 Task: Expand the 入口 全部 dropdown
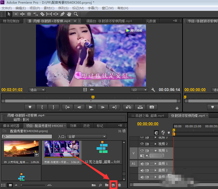87,136
